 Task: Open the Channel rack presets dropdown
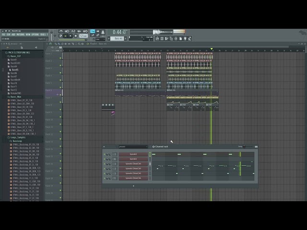[x=133, y=147]
